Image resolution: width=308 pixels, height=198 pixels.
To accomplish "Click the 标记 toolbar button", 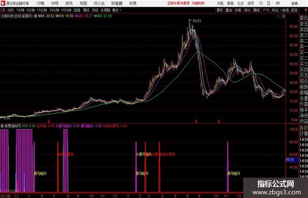I will point(275,10).
